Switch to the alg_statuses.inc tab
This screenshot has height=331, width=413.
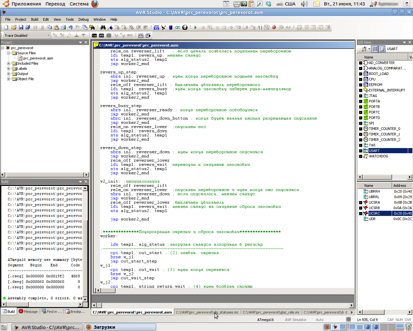tap(207, 312)
